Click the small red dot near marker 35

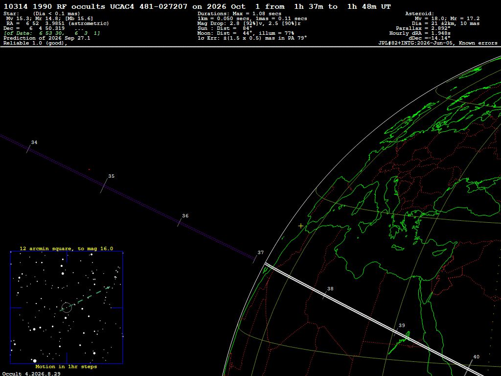pos(89,169)
